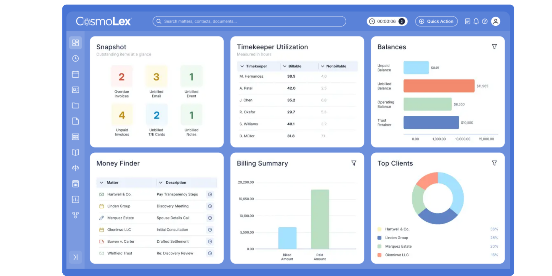Select J. Chen timekeeper row
The image size is (552, 276).
(297, 100)
